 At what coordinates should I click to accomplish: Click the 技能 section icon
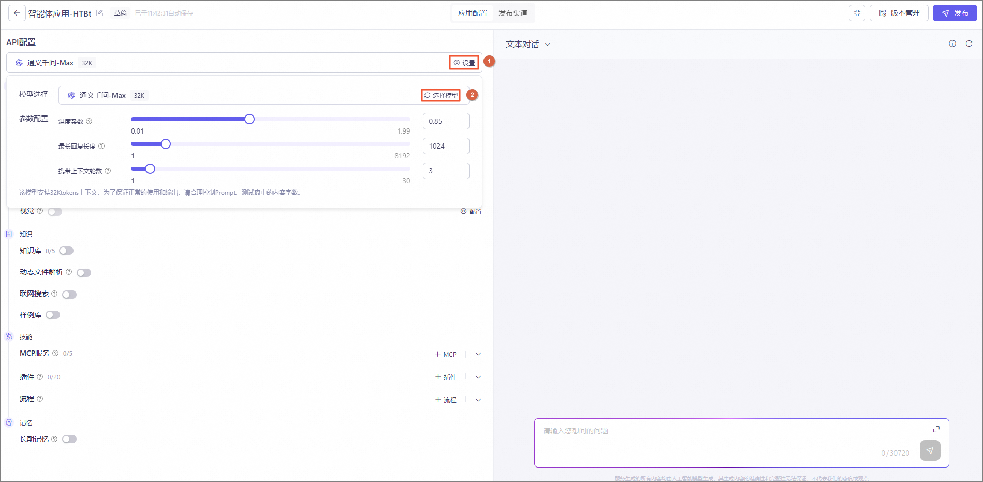coord(9,337)
